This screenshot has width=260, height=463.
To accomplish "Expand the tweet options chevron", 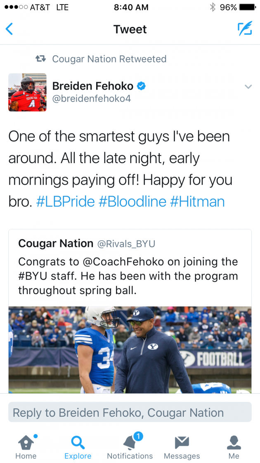I will [x=248, y=86].
